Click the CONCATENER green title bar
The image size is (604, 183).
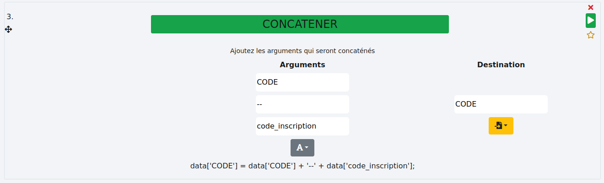pyautogui.click(x=300, y=24)
